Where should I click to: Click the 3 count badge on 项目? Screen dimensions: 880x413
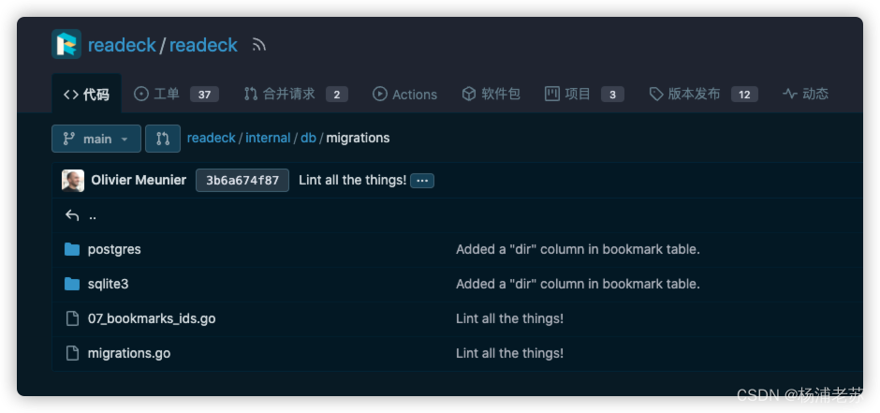[x=612, y=95]
